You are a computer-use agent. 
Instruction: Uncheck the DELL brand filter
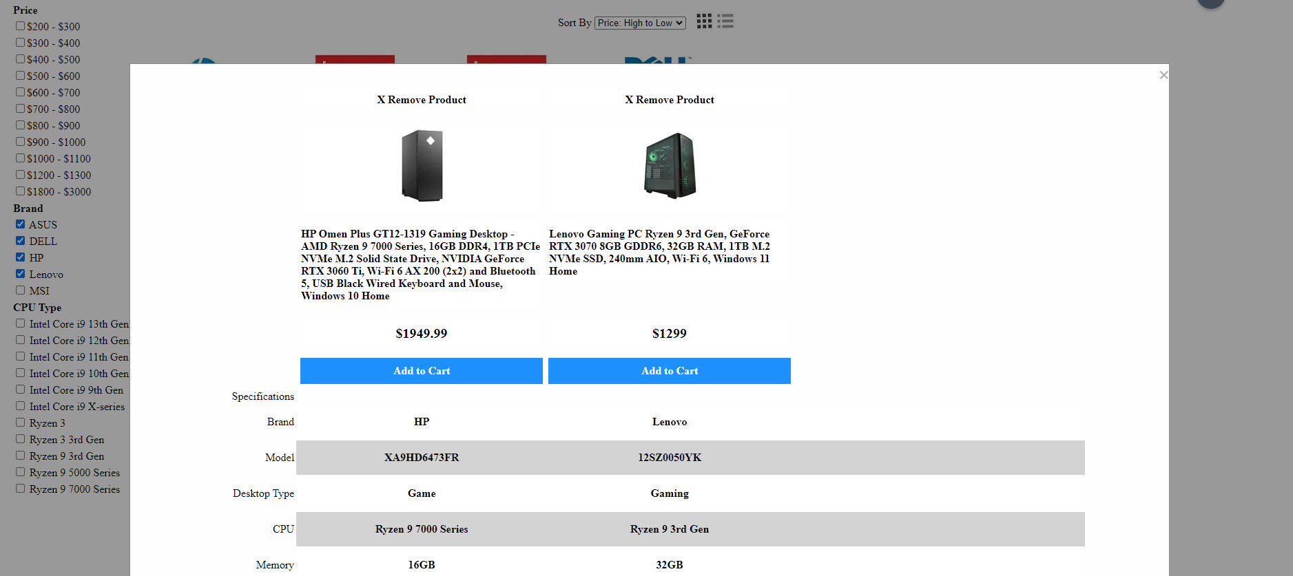[x=21, y=241]
